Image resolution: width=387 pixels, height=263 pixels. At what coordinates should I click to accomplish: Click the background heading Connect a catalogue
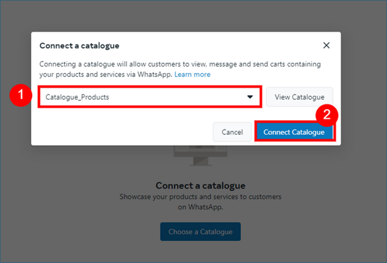pos(200,186)
